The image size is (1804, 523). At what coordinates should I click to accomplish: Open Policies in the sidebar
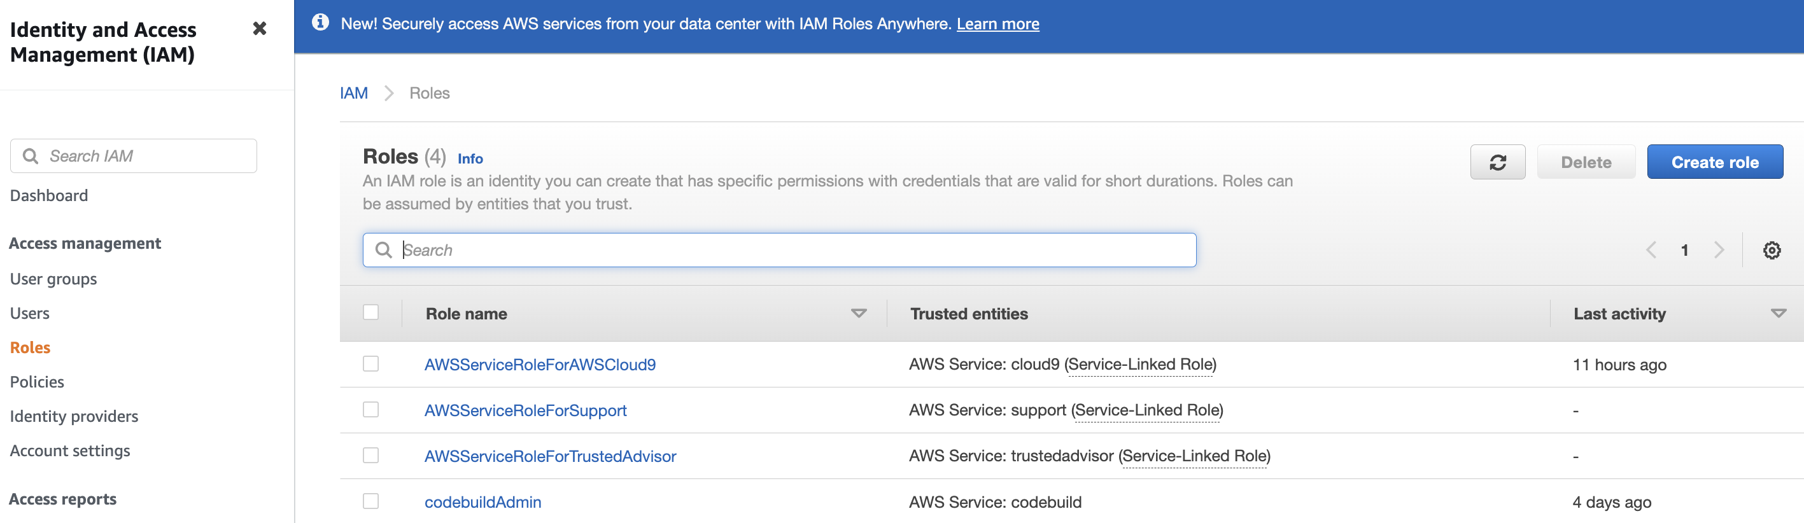[37, 382]
